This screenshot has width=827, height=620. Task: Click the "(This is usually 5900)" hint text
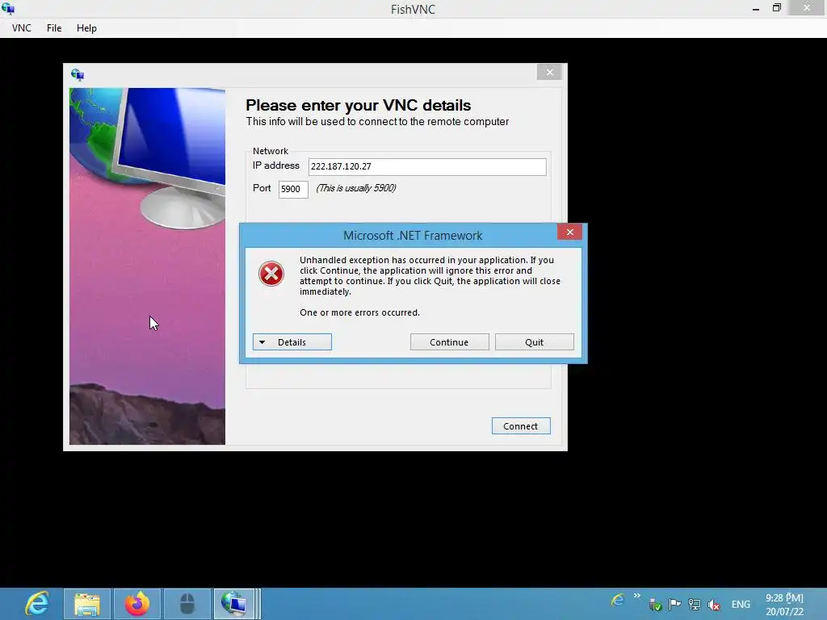(356, 188)
